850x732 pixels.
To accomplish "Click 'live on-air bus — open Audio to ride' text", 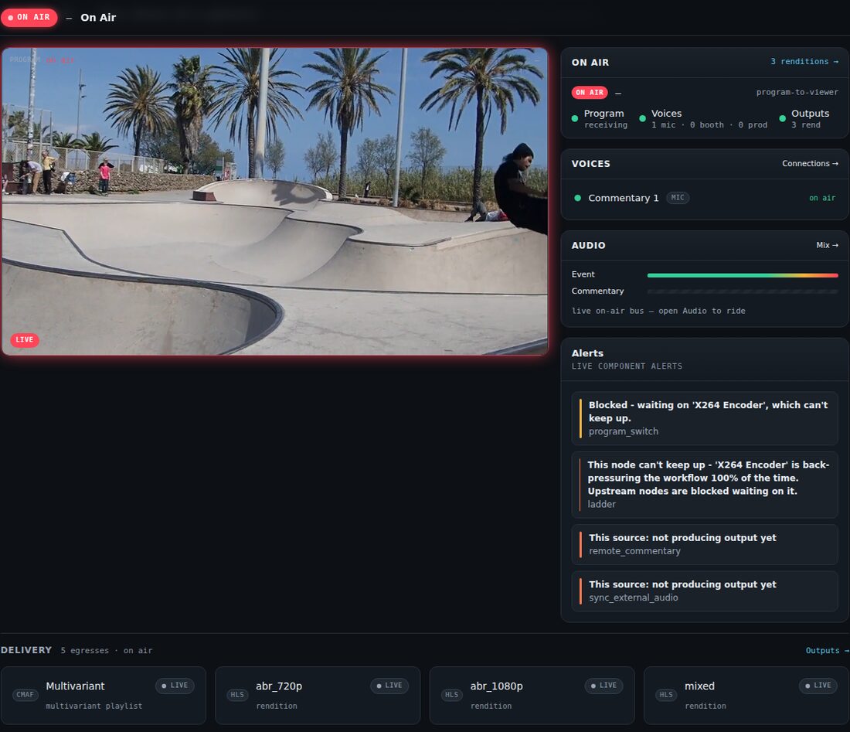I will pos(658,312).
